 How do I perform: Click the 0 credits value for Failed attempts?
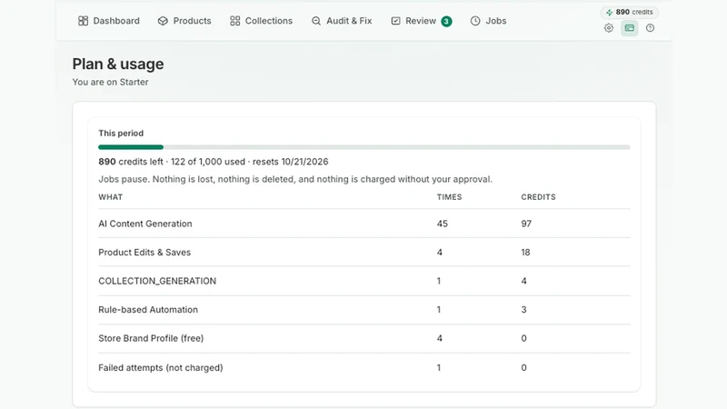(524, 368)
